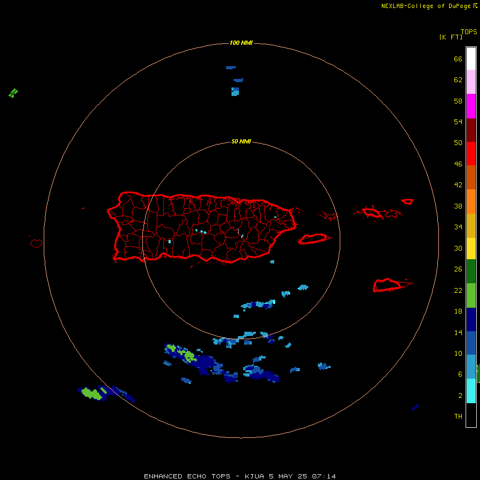
Task: Click the 34 value on the legend
Action: [x=458, y=227]
